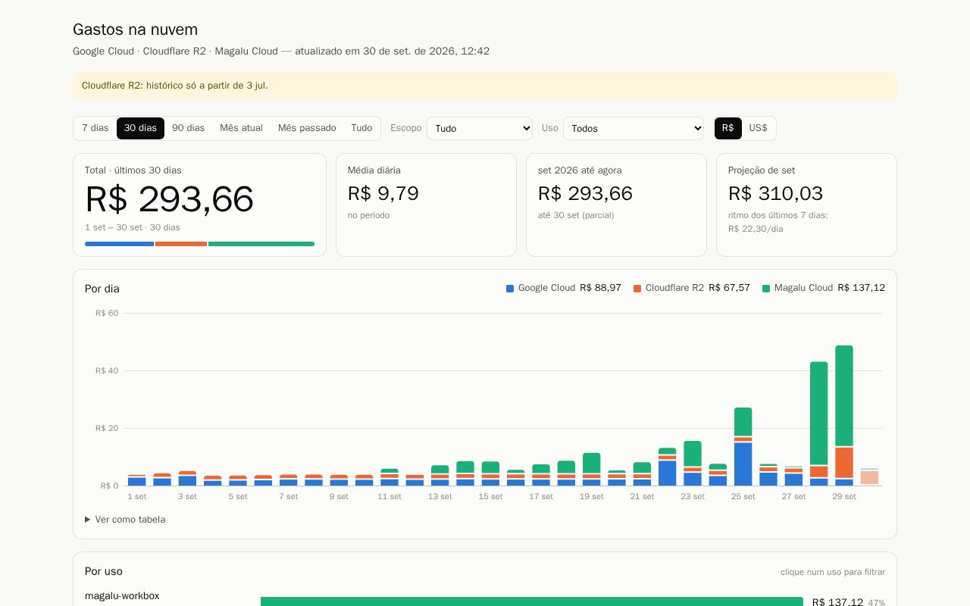Click the Cloudflare R2 legend label
This screenshot has width=970, height=606.
(x=674, y=288)
